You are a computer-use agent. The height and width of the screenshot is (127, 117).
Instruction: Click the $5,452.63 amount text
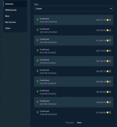(101, 92)
